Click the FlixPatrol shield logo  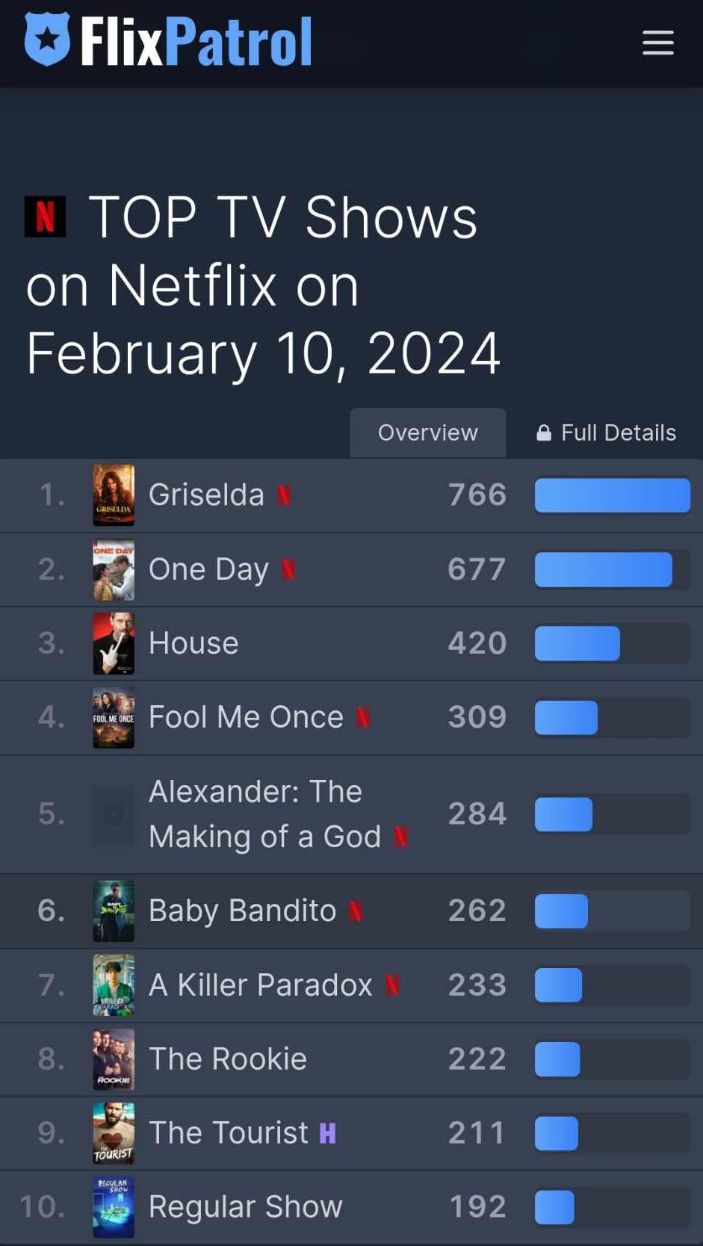pyautogui.click(x=48, y=40)
